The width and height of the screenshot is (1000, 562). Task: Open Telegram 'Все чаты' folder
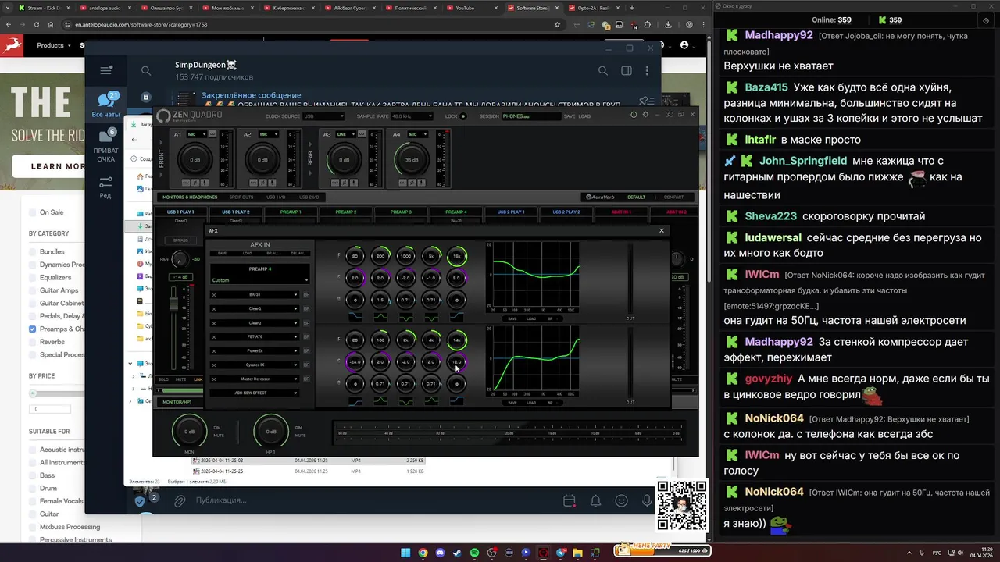[106, 105]
